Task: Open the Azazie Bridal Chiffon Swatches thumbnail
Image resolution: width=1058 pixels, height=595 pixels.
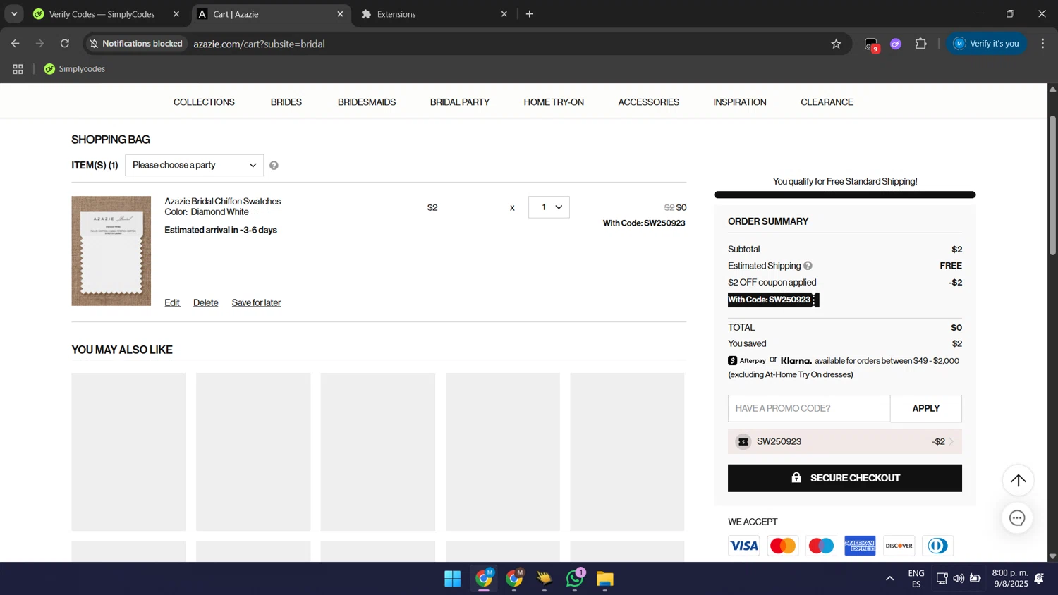Action: [111, 251]
